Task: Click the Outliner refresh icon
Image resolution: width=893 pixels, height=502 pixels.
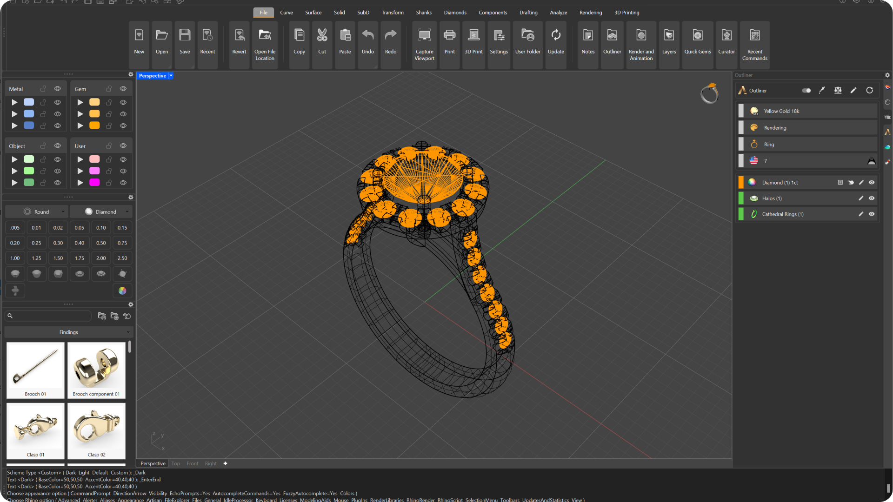Action: point(869,91)
